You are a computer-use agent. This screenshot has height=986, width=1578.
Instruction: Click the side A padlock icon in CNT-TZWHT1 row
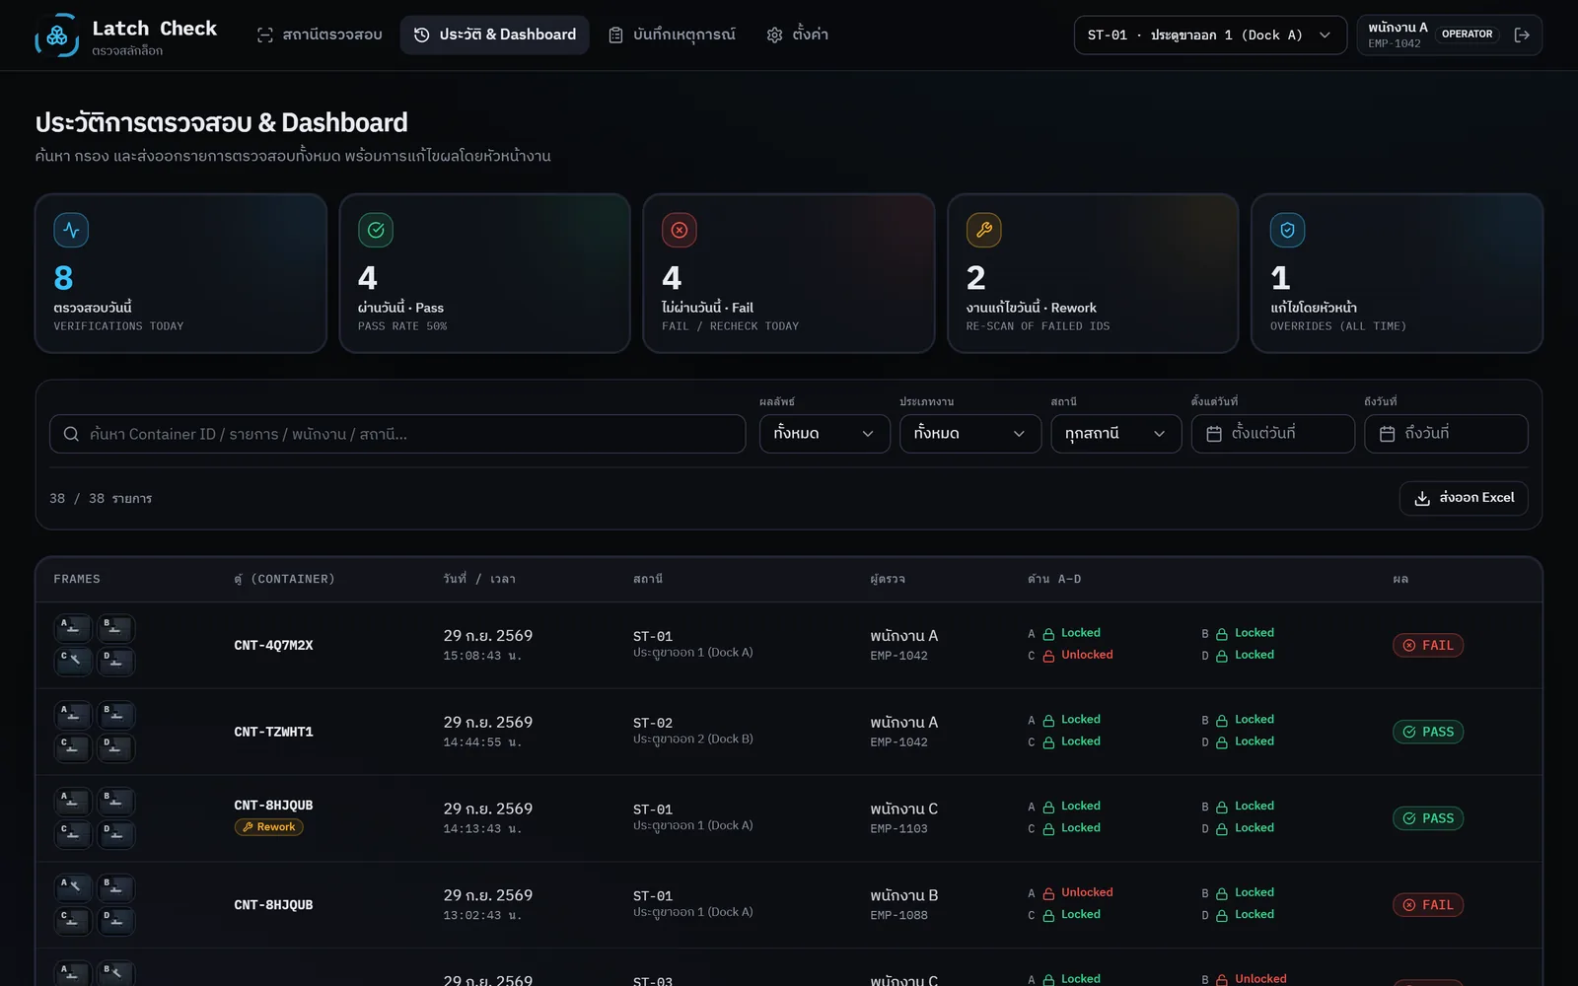[1048, 721]
